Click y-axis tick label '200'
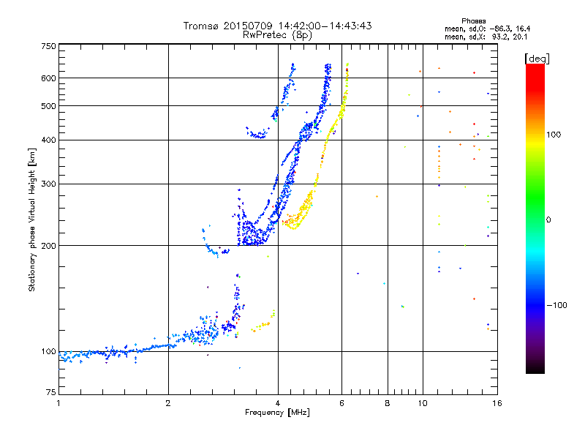The height and width of the screenshot is (439, 585). click(48, 246)
